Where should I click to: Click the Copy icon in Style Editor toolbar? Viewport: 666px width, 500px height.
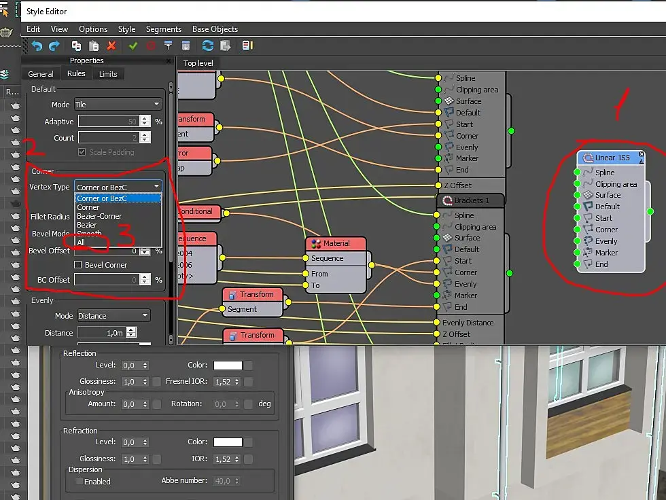tap(76, 46)
